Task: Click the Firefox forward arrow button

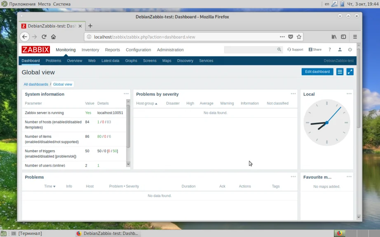Action: 34,37
